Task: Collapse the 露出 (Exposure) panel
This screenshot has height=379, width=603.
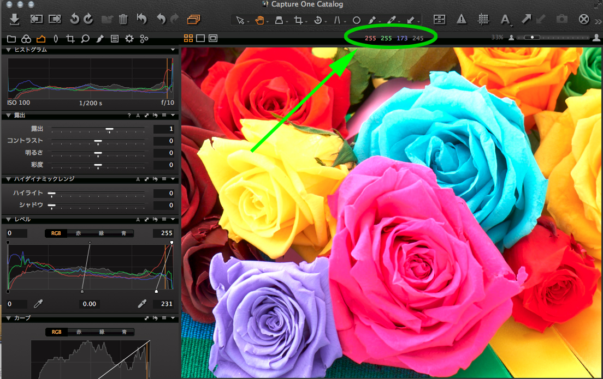Action: [8, 116]
